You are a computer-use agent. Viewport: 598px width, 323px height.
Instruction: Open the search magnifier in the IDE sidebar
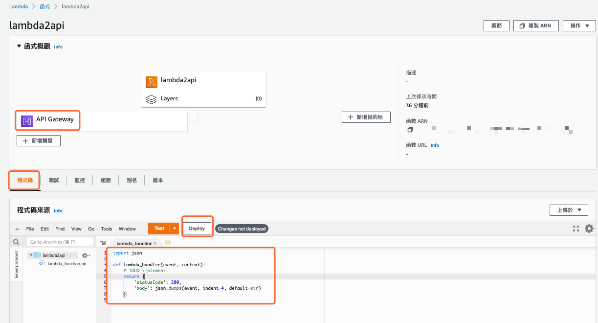[16, 242]
